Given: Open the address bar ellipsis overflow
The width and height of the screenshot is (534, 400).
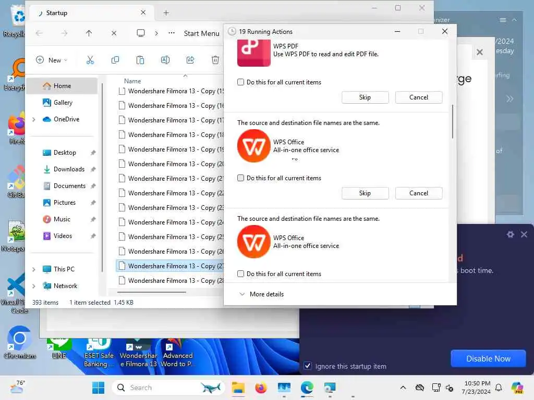Looking at the screenshot, I should tap(171, 33).
